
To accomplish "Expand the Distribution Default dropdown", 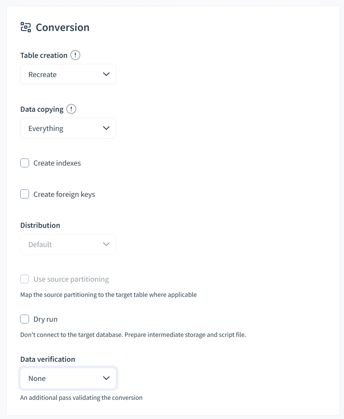I will pyautogui.click(x=68, y=244).
